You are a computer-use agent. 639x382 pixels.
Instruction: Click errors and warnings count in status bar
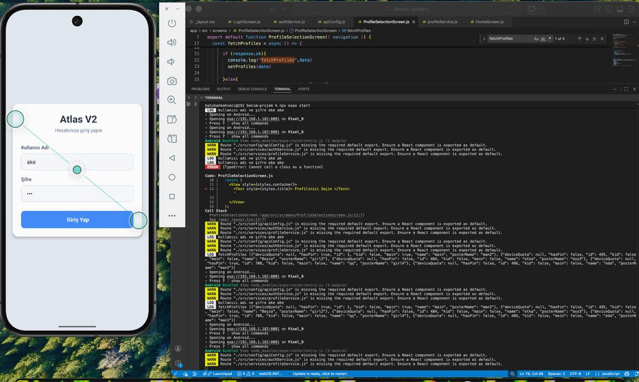[x=245, y=374]
